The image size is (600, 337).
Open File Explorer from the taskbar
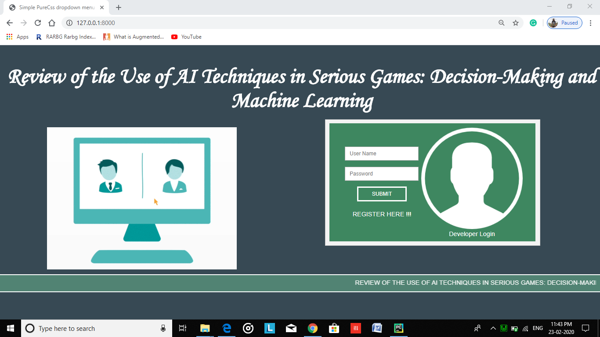(x=205, y=328)
